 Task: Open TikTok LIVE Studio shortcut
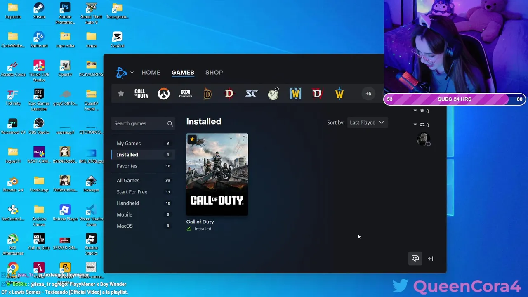(39, 71)
